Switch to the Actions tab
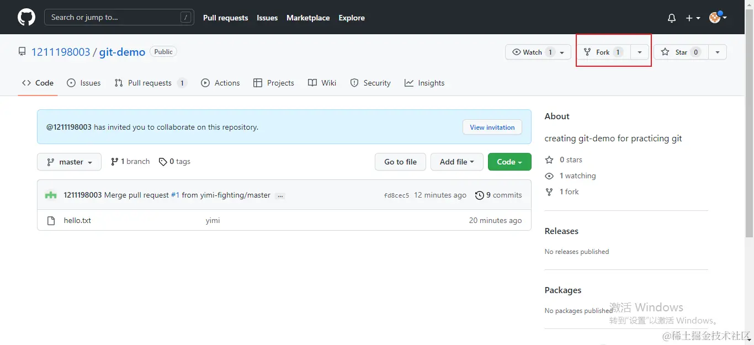The height and width of the screenshot is (345, 754). point(220,83)
